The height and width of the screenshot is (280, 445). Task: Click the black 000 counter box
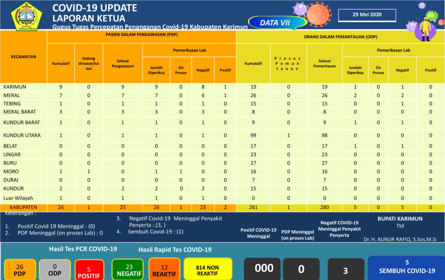(264, 269)
